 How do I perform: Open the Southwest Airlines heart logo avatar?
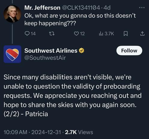coord(12,54)
